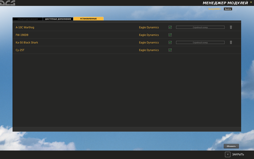Click Eagle Dynamics in the Су-25Т row
This screenshot has width=254, height=159.
click(x=149, y=50)
